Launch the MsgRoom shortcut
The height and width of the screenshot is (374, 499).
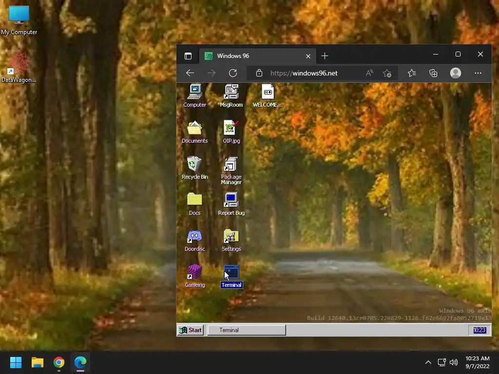point(231,95)
